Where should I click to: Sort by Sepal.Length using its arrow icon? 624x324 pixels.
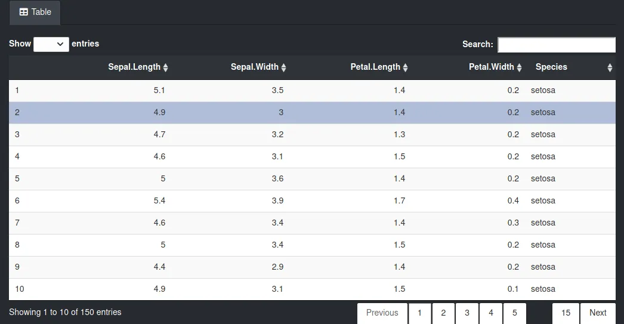pyautogui.click(x=166, y=67)
